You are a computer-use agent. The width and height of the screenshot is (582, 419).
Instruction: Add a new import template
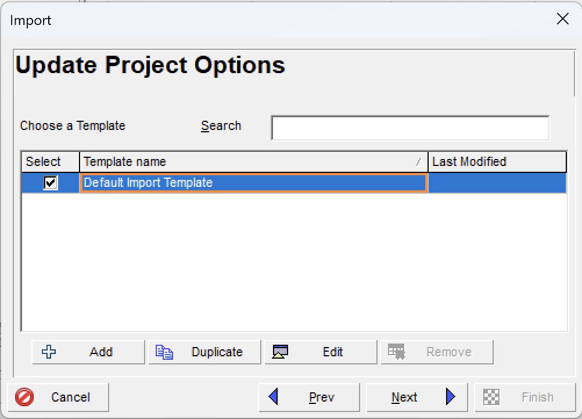pyautogui.click(x=88, y=352)
